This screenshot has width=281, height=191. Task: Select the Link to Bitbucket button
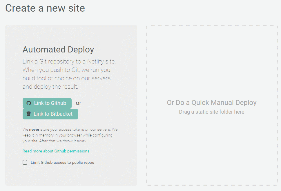pyautogui.click(x=50, y=114)
